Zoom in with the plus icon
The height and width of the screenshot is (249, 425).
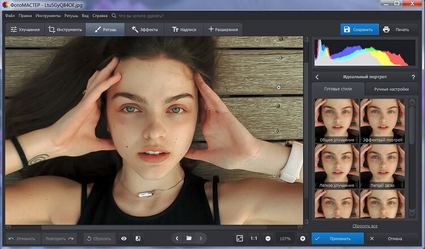(303, 238)
